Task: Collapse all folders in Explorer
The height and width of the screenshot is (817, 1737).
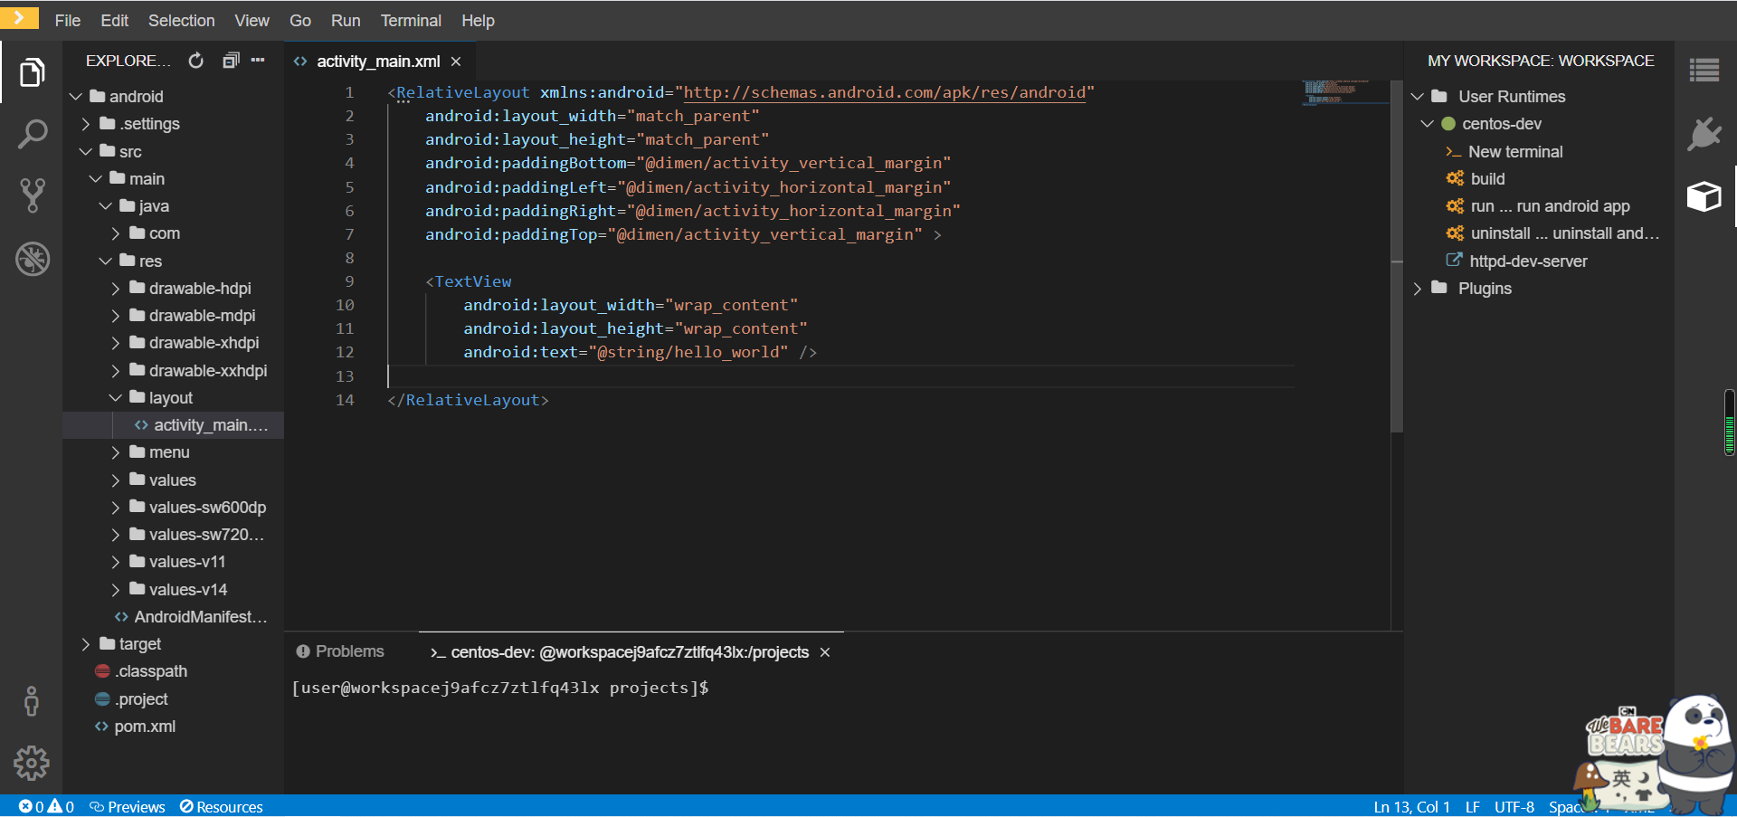Action: click(x=231, y=61)
